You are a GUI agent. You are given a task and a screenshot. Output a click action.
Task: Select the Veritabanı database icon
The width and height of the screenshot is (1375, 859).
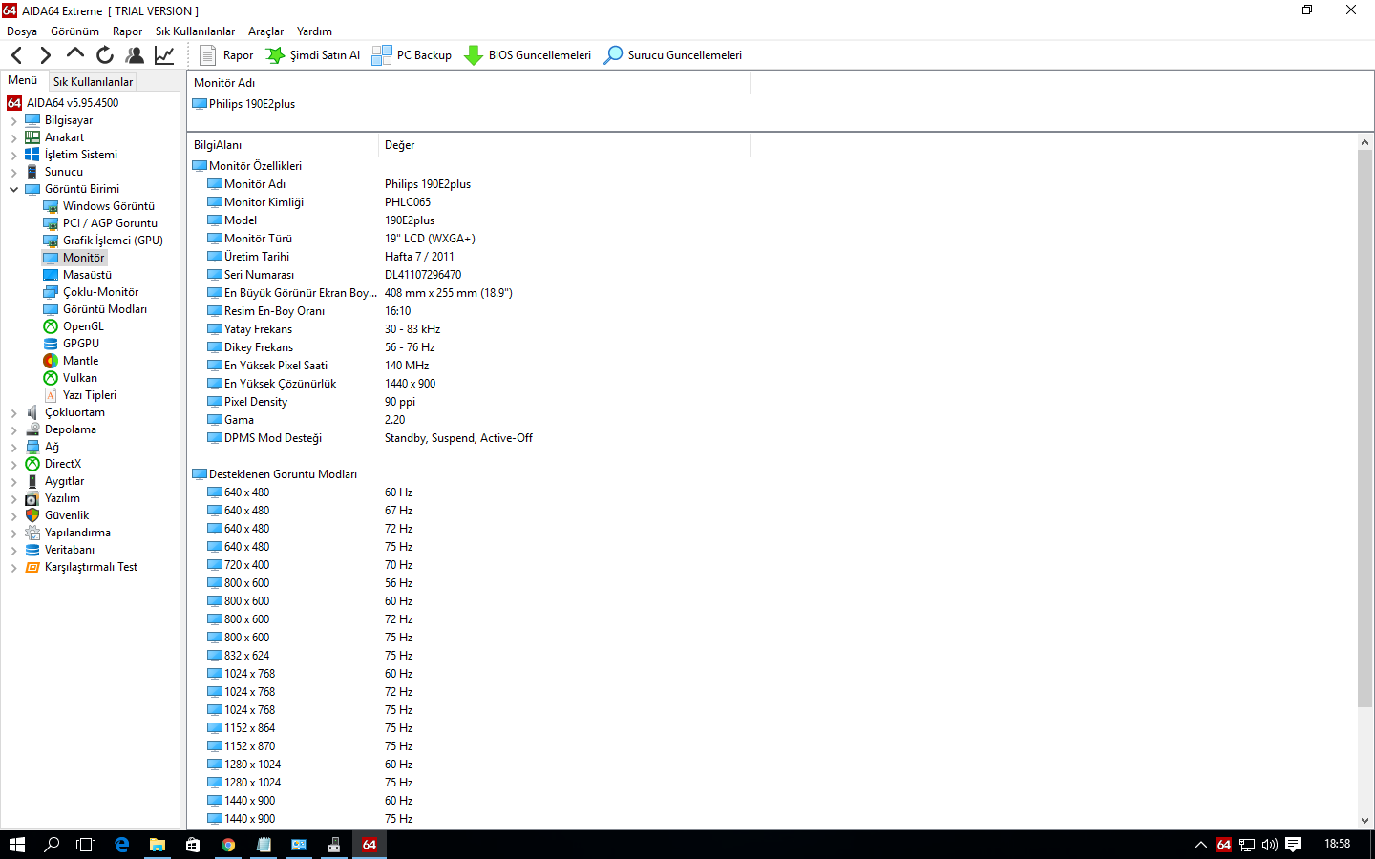[x=32, y=550]
